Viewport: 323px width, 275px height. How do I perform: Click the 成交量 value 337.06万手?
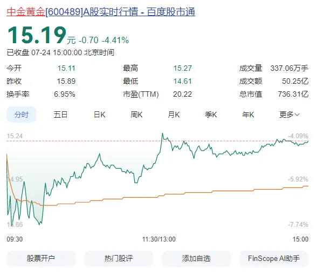(x=289, y=68)
